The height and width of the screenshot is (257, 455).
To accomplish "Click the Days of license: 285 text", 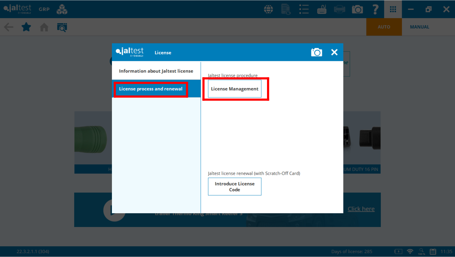I will [x=352, y=252].
